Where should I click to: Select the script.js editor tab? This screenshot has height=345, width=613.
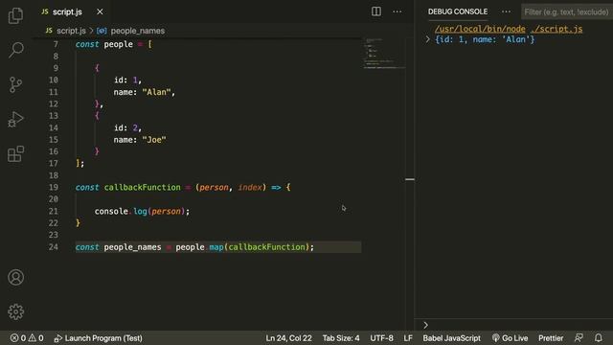point(67,11)
